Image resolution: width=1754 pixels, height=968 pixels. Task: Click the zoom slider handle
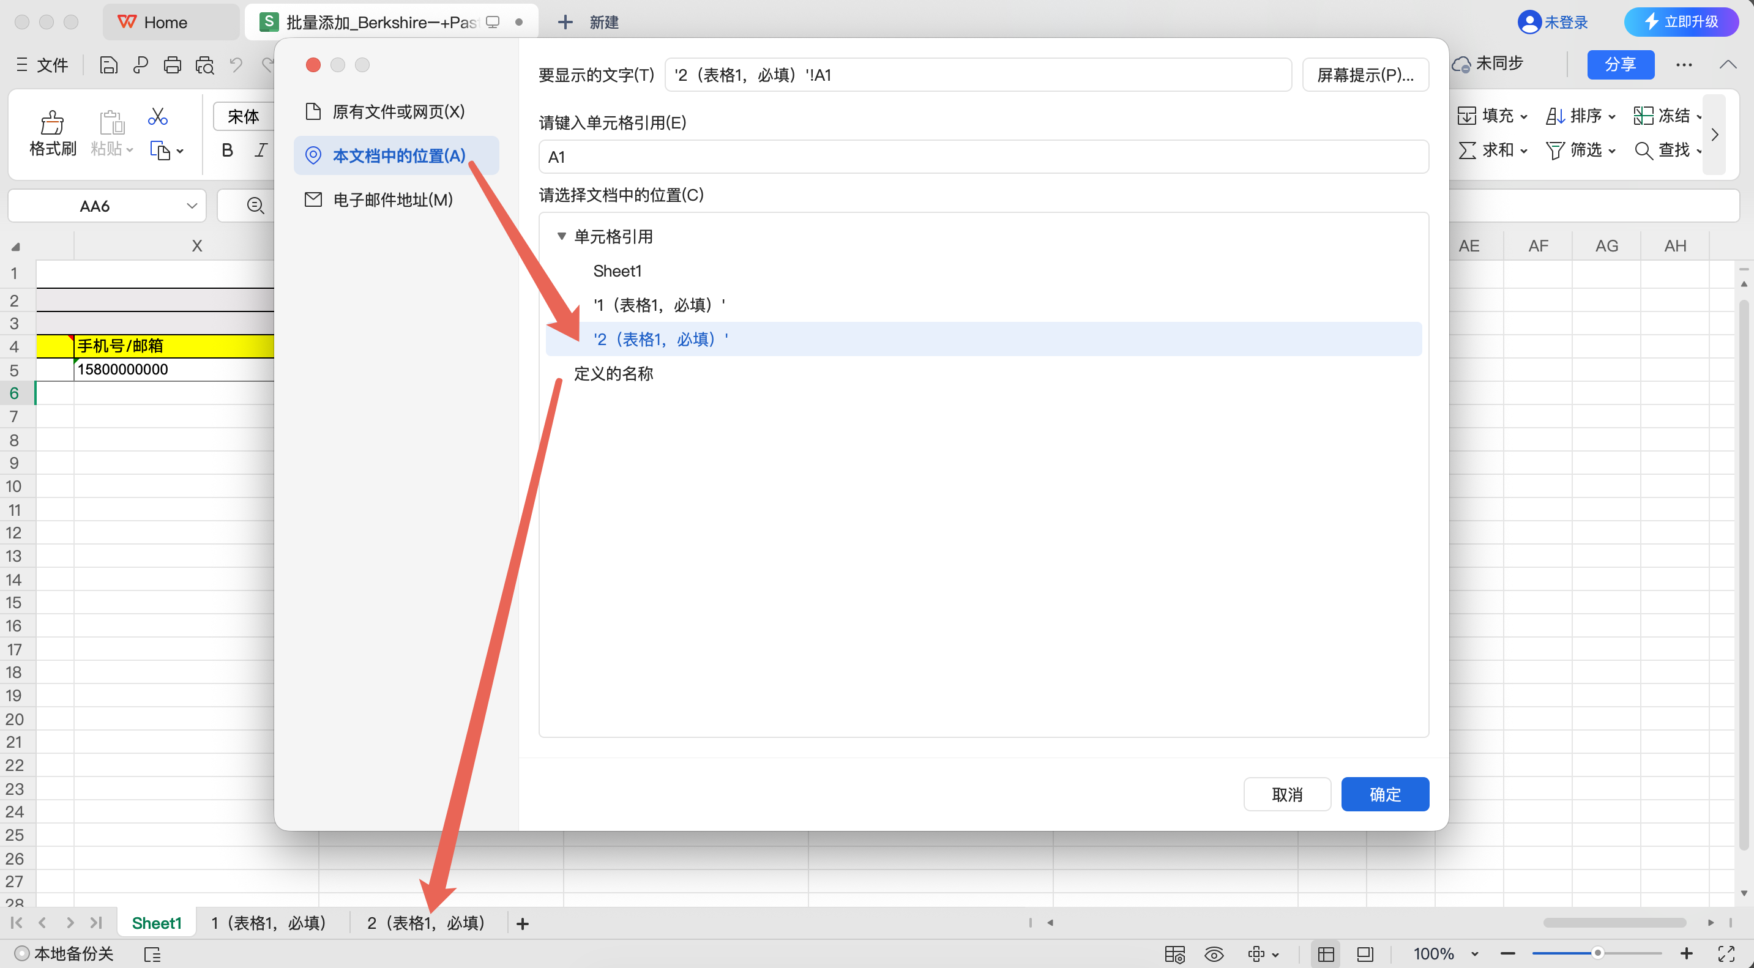click(x=1597, y=953)
